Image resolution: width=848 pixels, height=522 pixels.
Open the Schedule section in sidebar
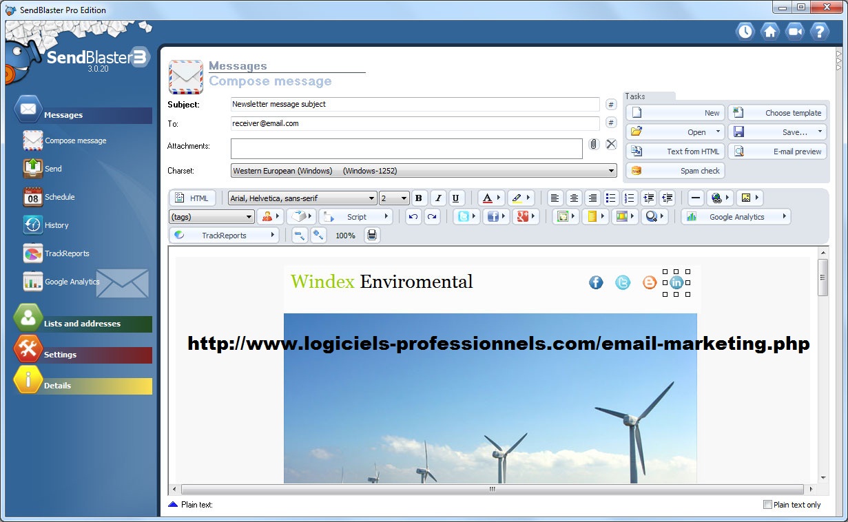59,197
